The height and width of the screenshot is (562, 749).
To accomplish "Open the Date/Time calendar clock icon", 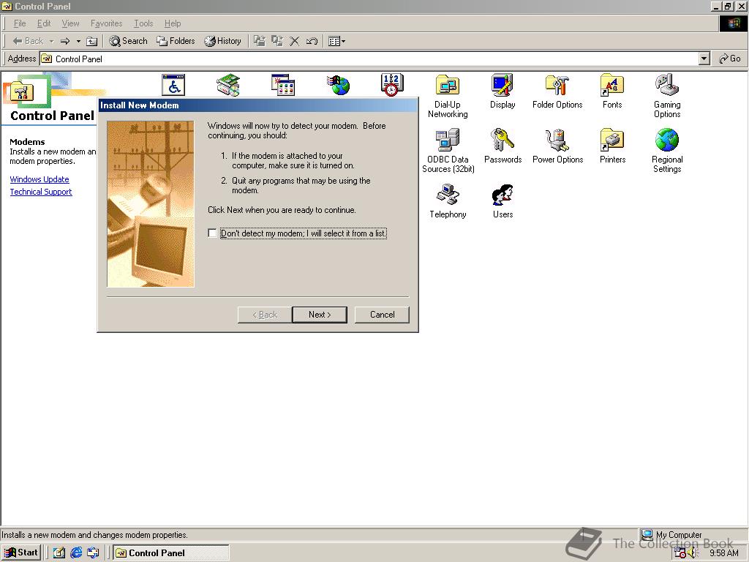I will click(392, 85).
